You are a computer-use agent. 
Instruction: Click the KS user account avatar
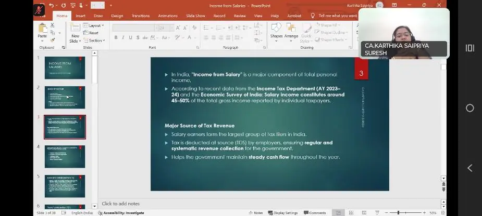point(379,6)
